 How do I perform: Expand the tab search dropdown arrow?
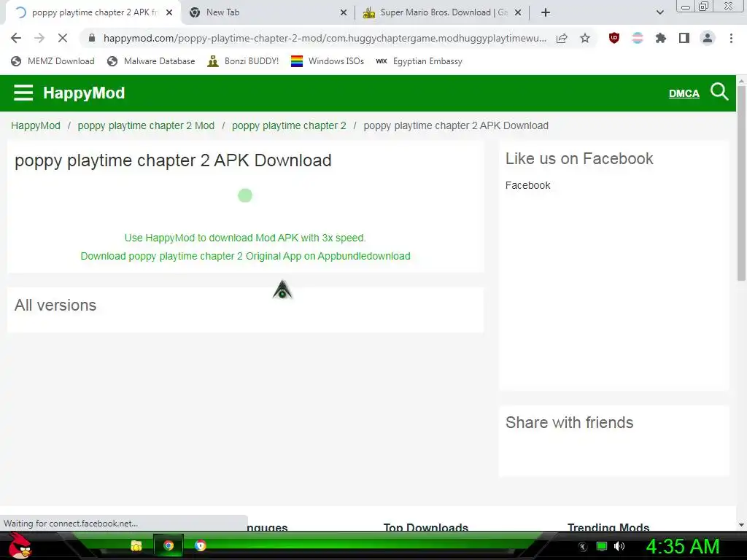(659, 12)
